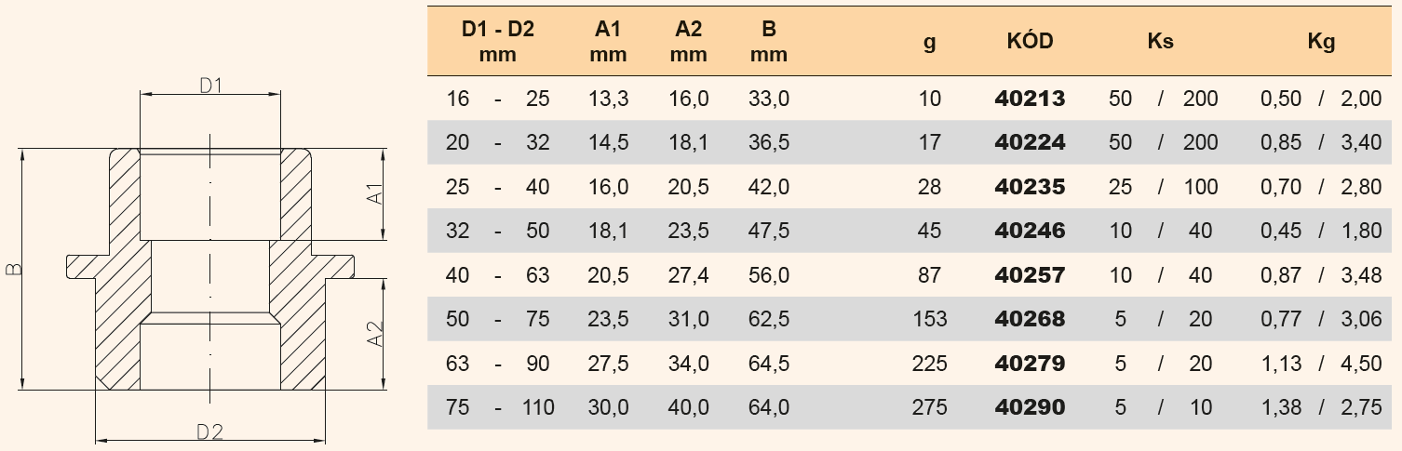Click the KÓD column header
Viewport: 1402px width, 451px height.
[x=1030, y=42]
